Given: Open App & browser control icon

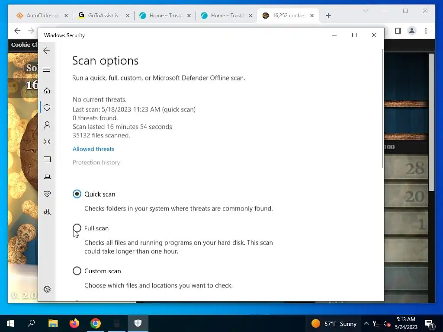Looking at the screenshot, I should (47, 159).
